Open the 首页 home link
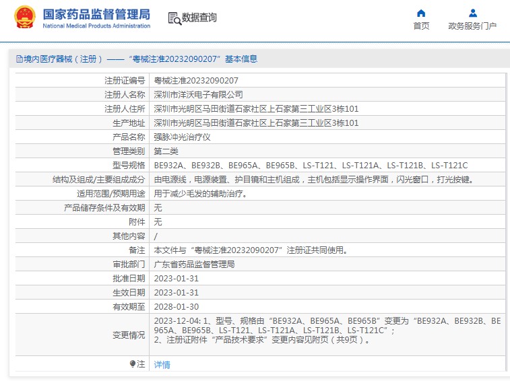The width and height of the screenshot is (510, 381). (x=421, y=26)
